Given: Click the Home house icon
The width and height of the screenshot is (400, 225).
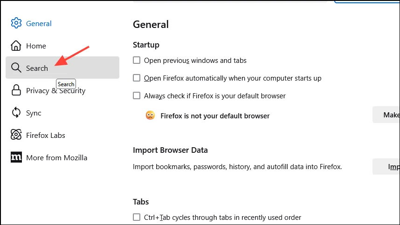Looking at the screenshot, I should pyautogui.click(x=16, y=46).
